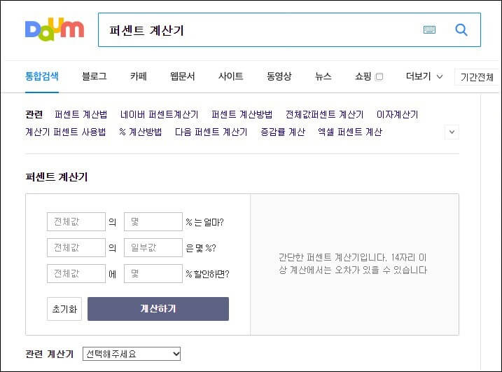This screenshot has width=502, height=372.
Task: Click the 퍼센트 계산기 section heading
Action: pyautogui.click(x=56, y=177)
